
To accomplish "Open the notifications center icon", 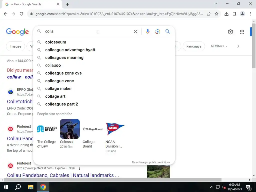I will coord(248,187).
